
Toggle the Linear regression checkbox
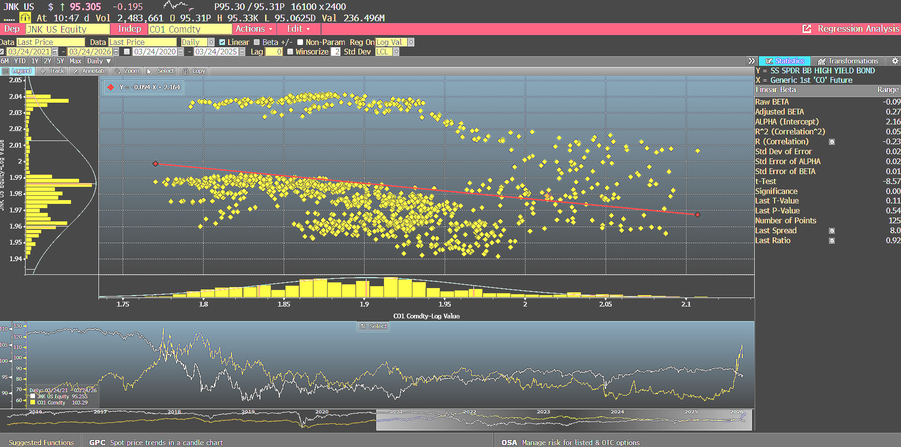coord(222,42)
